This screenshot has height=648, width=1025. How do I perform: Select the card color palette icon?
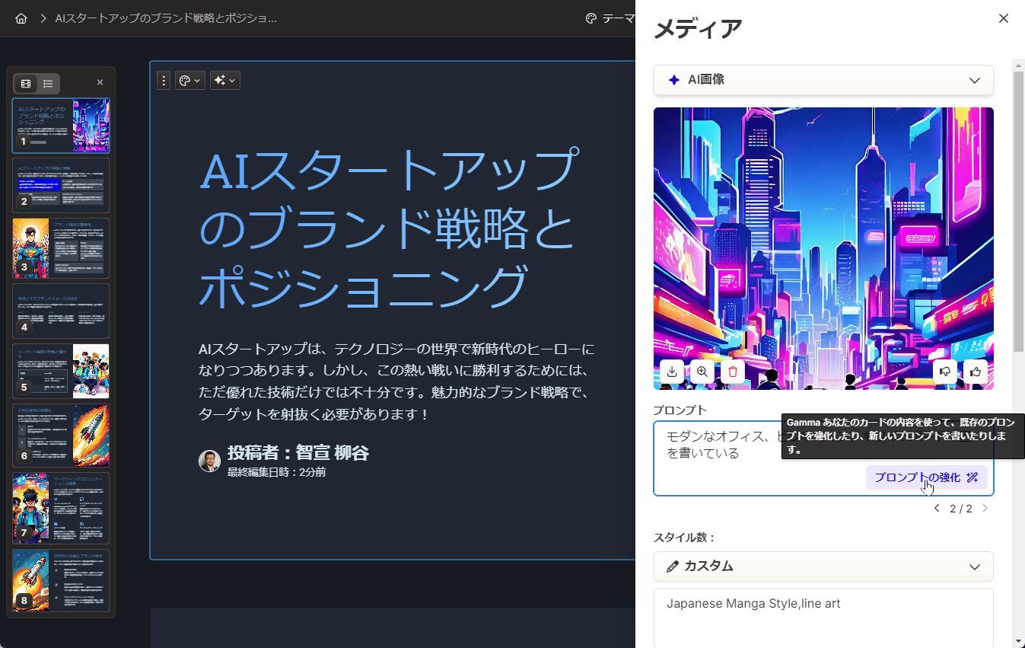pyautogui.click(x=182, y=80)
